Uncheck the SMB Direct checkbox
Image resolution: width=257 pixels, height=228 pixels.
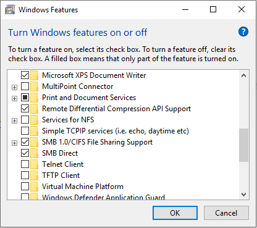(25, 153)
